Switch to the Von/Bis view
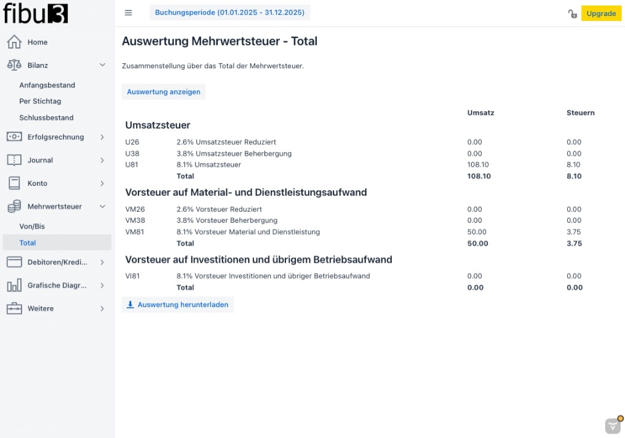Viewport: 625px width, 438px height. point(32,226)
